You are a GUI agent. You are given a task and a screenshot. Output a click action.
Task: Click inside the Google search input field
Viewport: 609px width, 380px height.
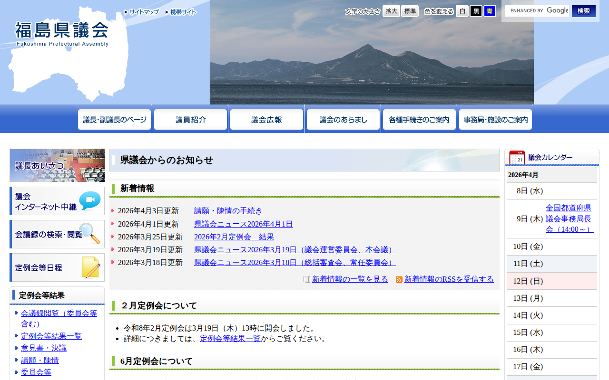coord(538,10)
